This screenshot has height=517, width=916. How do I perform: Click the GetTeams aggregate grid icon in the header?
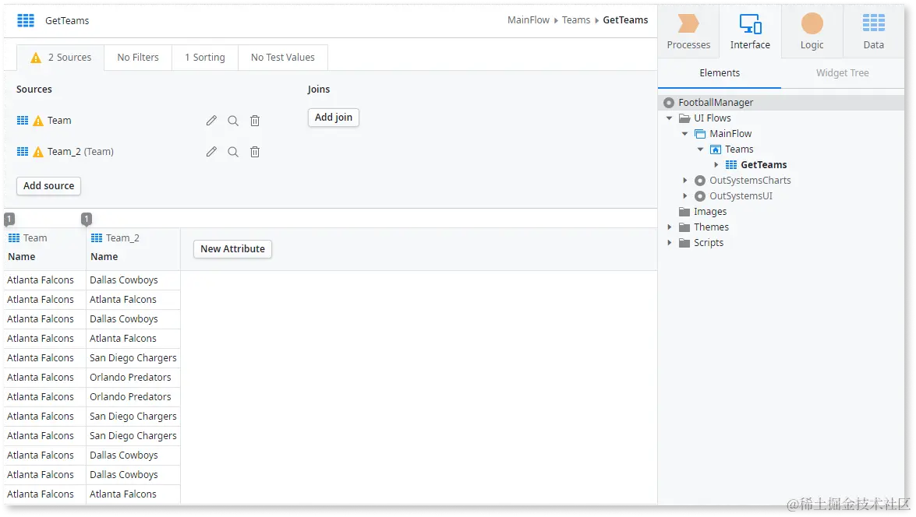(26, 20)
